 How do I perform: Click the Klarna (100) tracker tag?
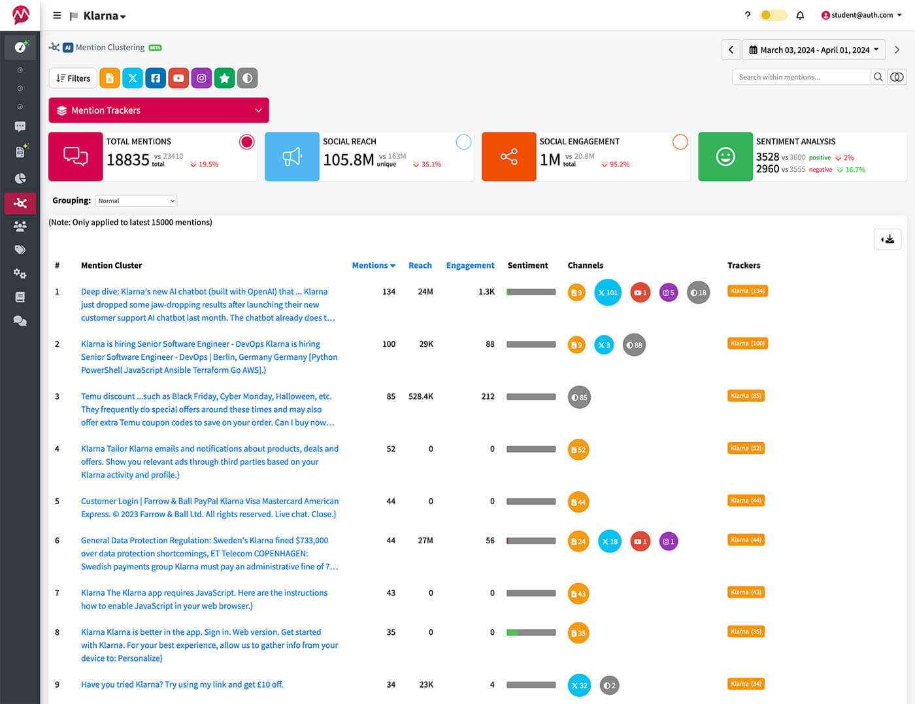(748, 344)
